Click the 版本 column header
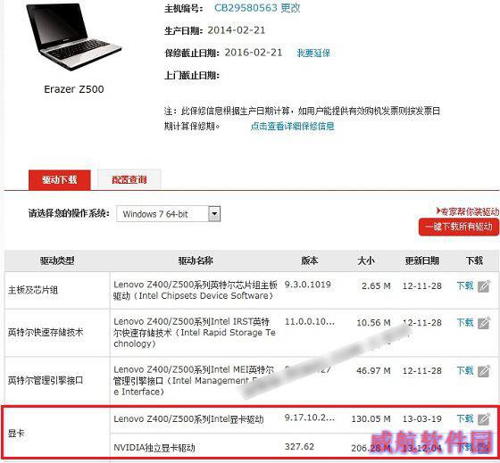 (x=310, y=260)
